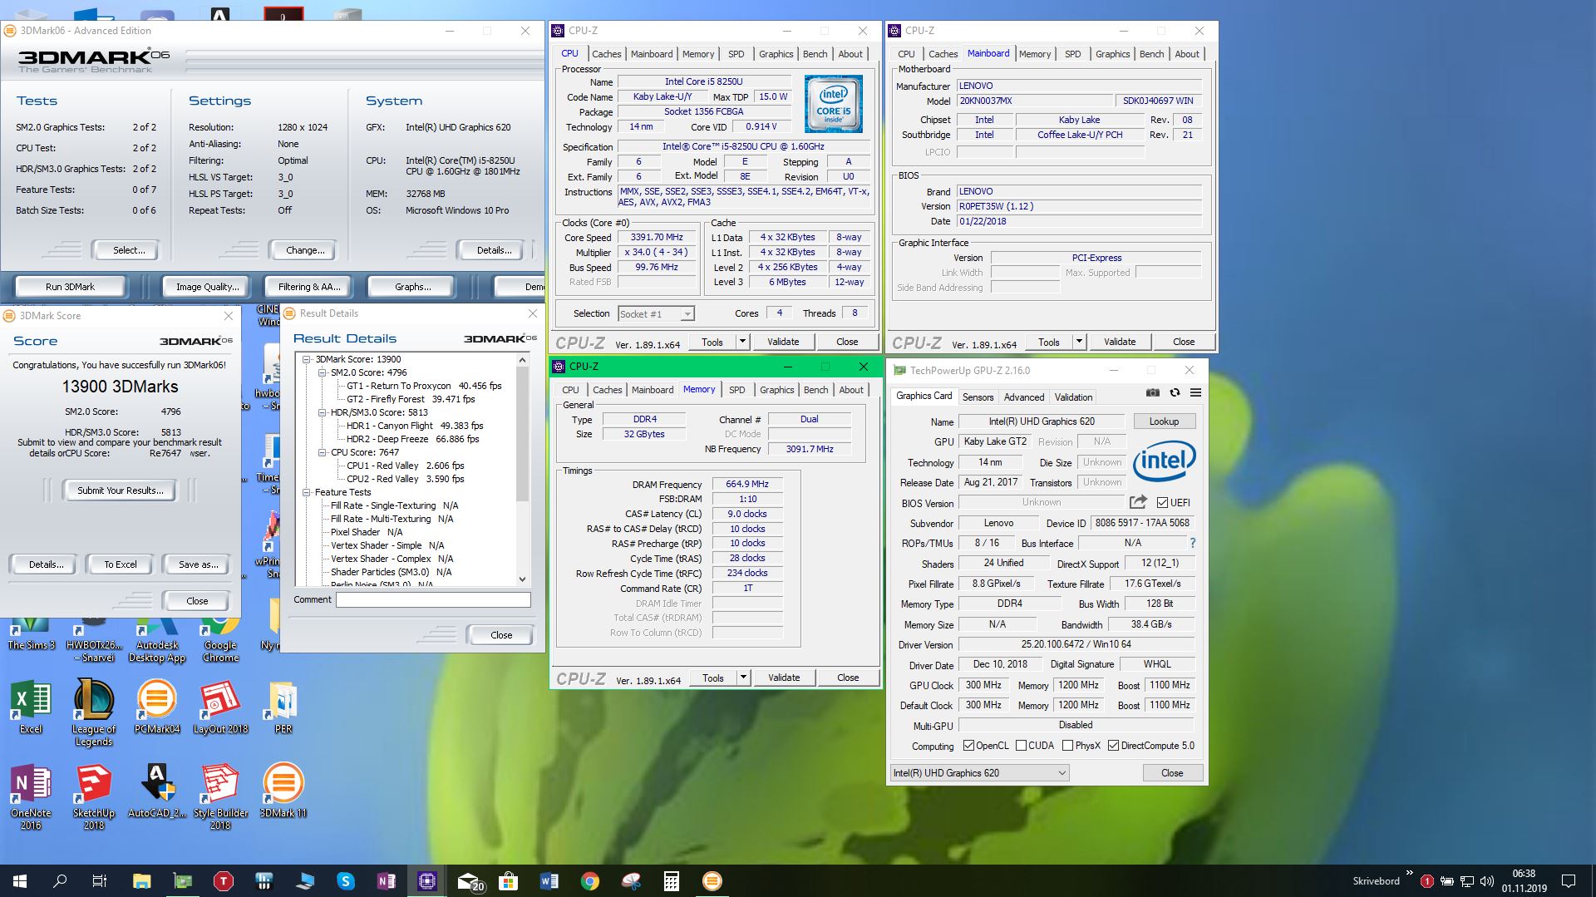The image size is (1596, 897).
Task: Open the 3DMark 11 desktop shortcut
Action: click(283, 791)
